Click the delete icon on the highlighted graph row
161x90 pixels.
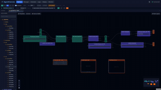pyautogui.click(x=16, y=67)
